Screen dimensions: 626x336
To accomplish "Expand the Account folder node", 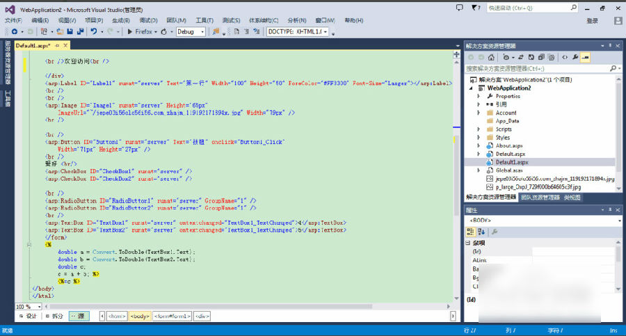I will coord(479,113).
